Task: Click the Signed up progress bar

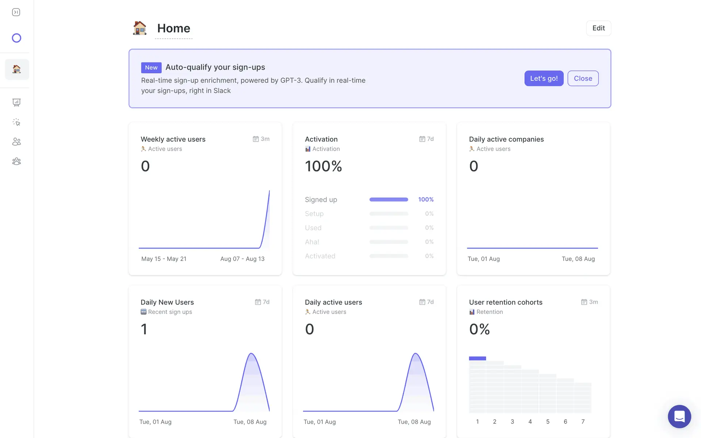Action: tap(388, 200)
